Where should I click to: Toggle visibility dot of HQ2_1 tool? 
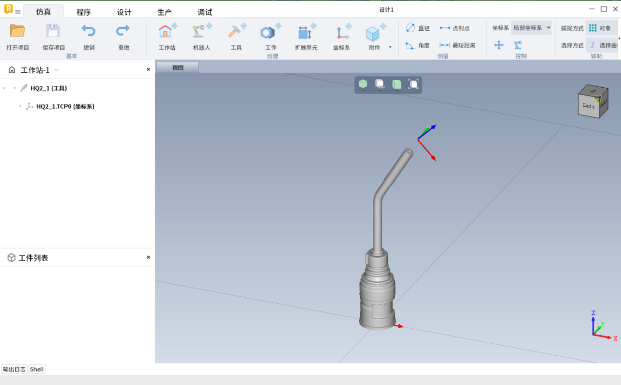(x=15, y=88)
